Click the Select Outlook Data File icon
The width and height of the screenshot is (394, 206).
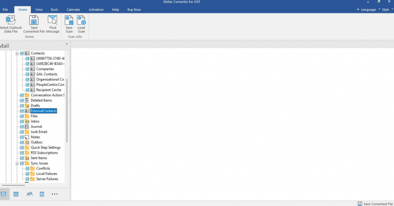pyautogui.click(x=10, y=21)
